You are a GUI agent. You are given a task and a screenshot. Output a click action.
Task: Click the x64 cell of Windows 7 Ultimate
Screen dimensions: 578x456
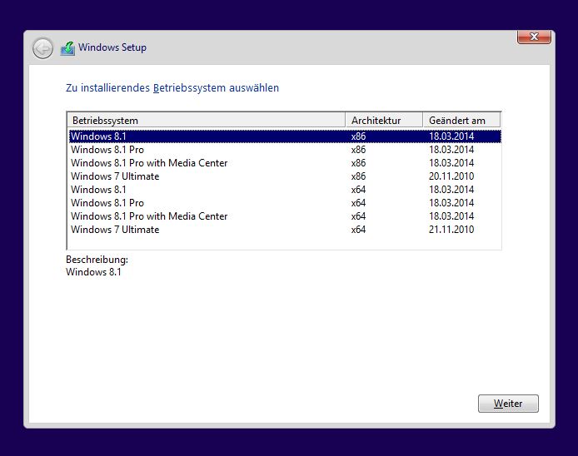click(x=358, y=229)
